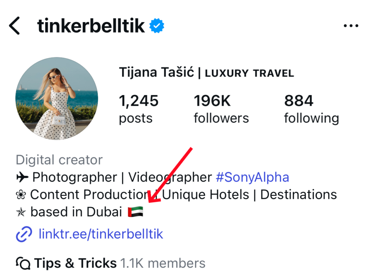Tap the Tips & Tricks chat bubble icon
Image resolution: width=378 pixels, height=278 pixels.
tap(23, 264)
